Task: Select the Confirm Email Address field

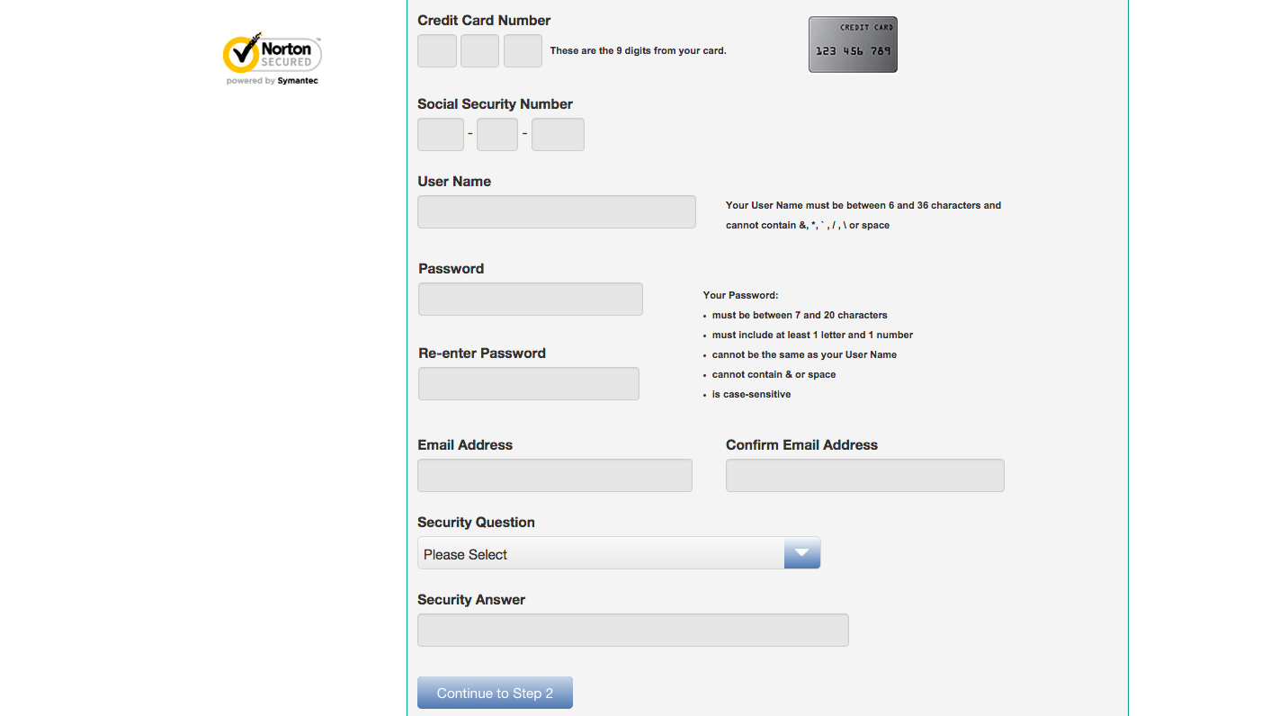Action: point(864,475)
